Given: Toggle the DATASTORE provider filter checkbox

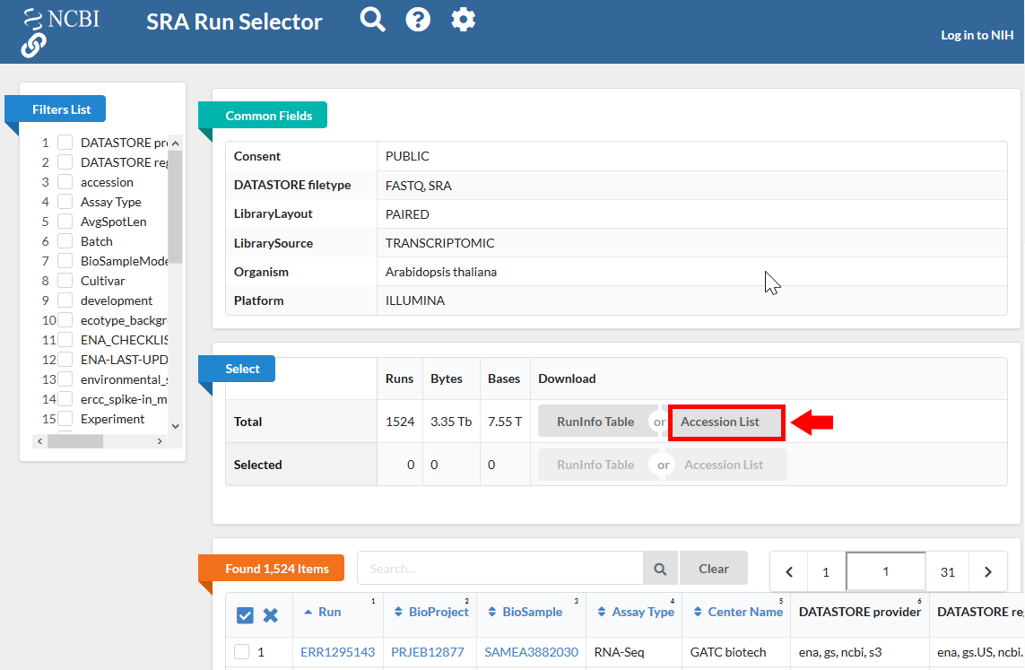Looking at the screenshot, I should click(65, 143).
